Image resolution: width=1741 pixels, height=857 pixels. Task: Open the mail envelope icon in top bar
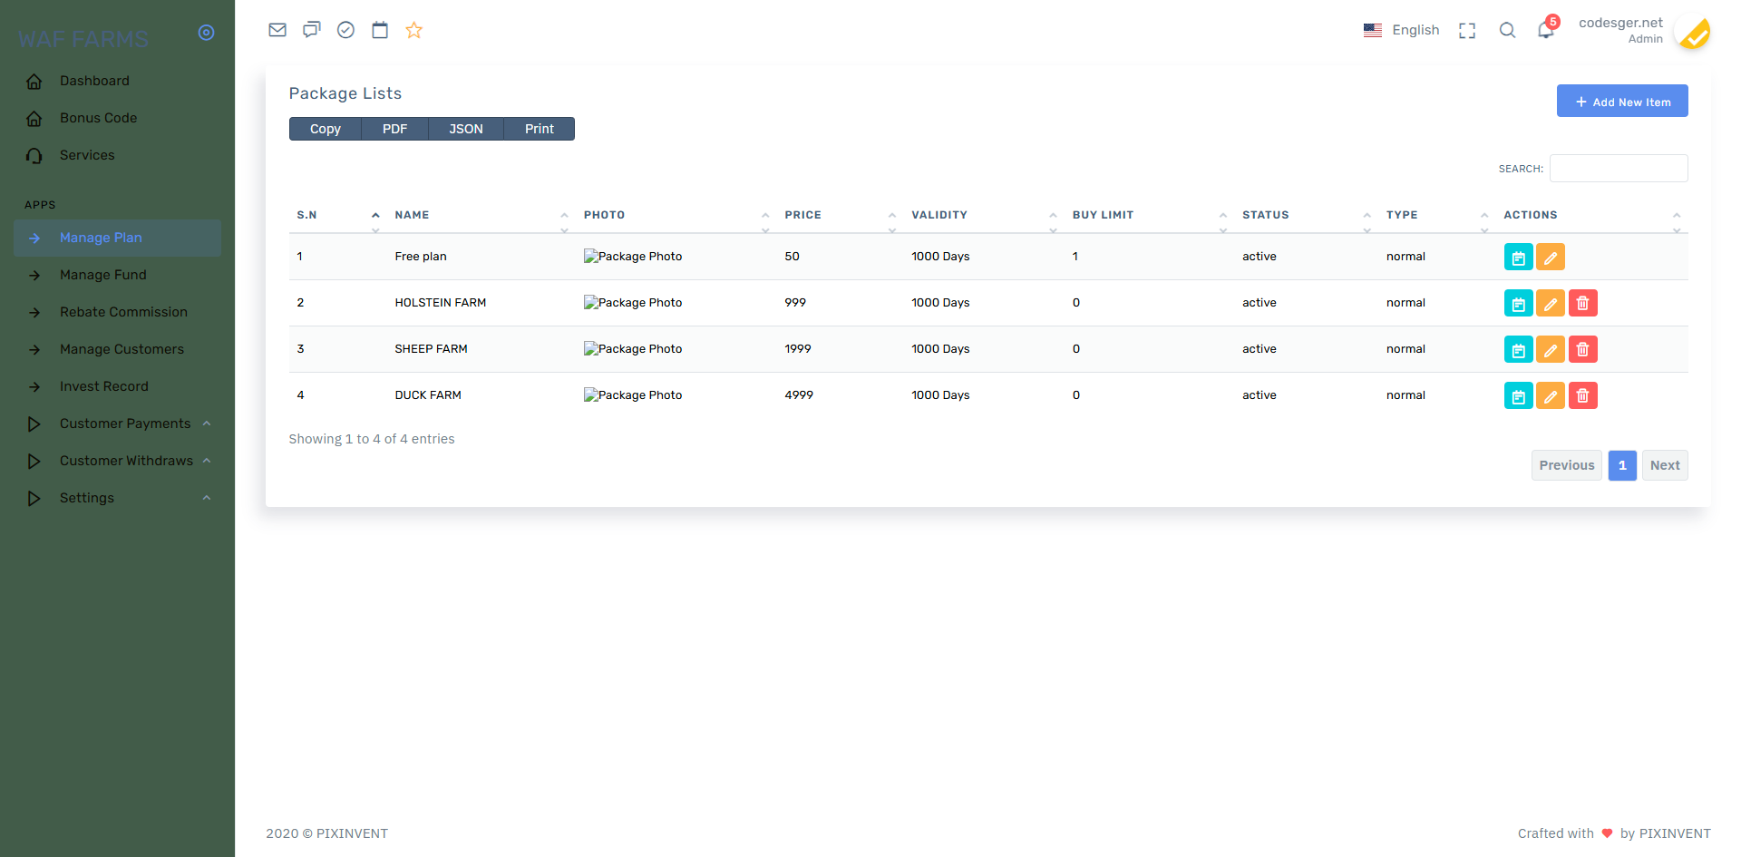click(x=277, y=30)
